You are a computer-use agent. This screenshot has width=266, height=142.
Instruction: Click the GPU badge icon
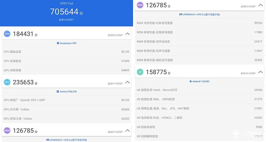pyautogui.click(x=7, y=82)
